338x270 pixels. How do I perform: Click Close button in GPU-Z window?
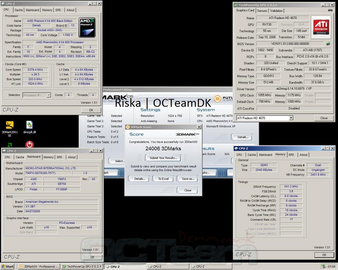[x=324, y=118]
